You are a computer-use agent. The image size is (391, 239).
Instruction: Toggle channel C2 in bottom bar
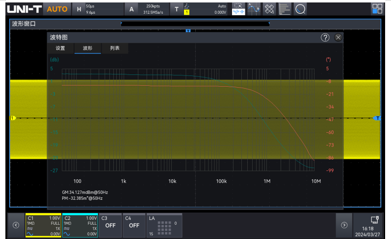click(x=80, y=225)
